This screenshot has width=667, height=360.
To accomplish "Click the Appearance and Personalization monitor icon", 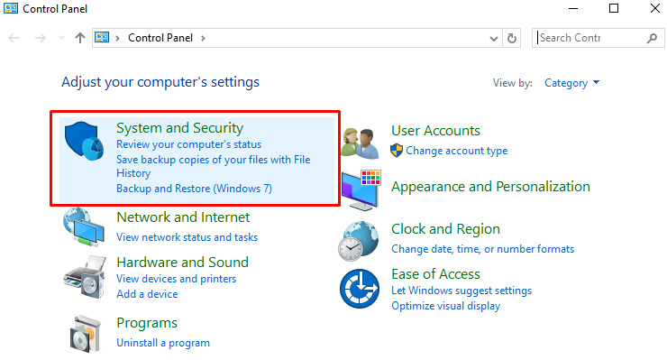I will (x=361, y=190).
